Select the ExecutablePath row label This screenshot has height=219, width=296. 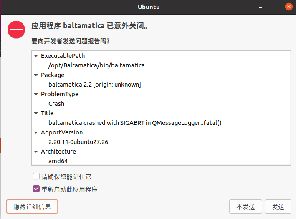click(63, 56)
